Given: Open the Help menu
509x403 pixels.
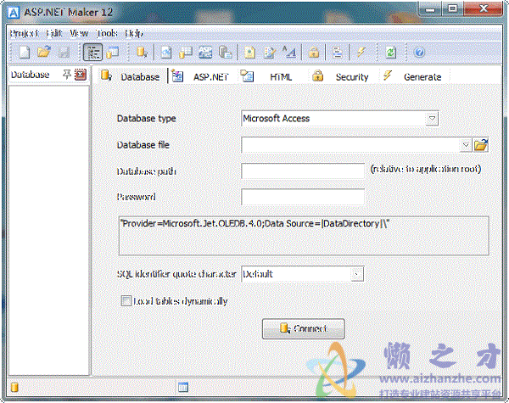Looking at the screenshot, I should [x=134, y=33].
